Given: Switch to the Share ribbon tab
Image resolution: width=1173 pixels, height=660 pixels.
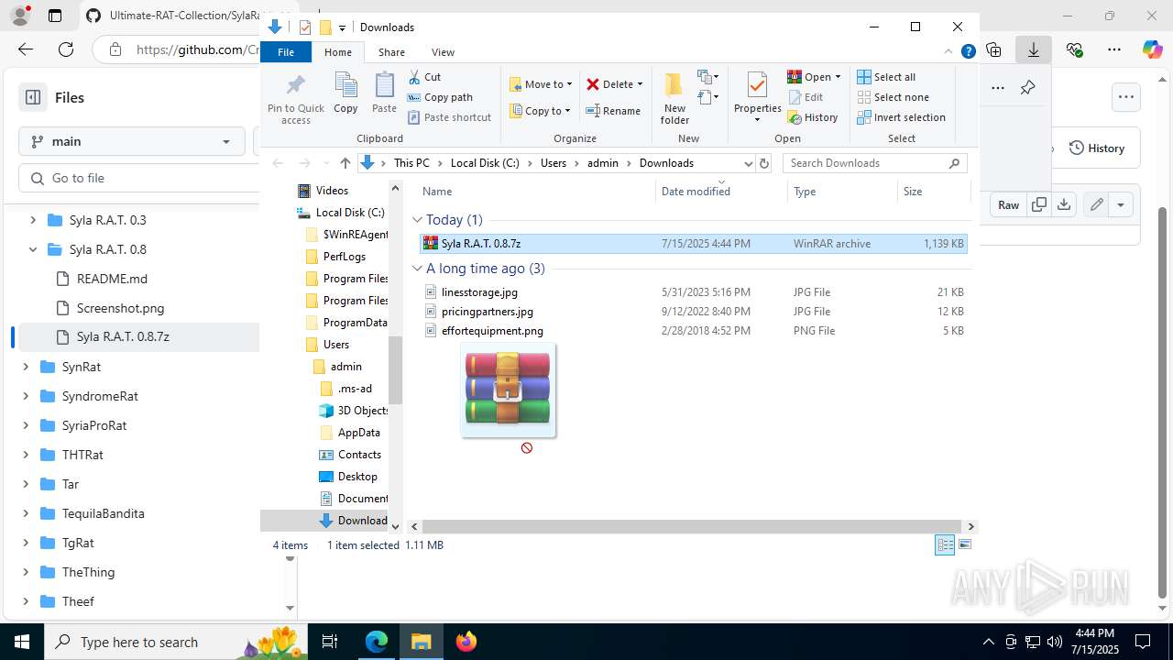Looking at the screenshot, I should (391, 52).
